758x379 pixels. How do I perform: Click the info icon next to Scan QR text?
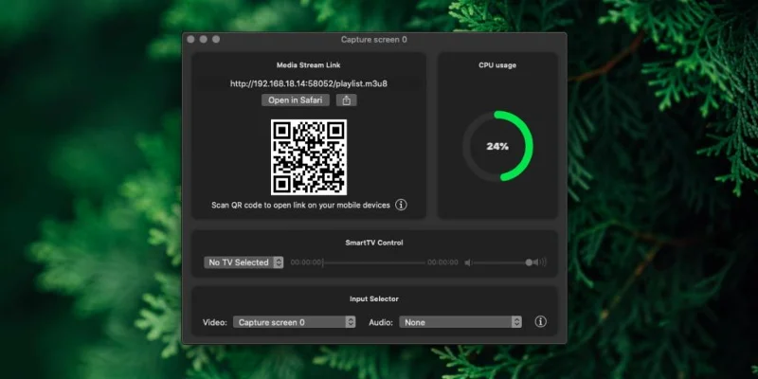(x=401, y=205)
